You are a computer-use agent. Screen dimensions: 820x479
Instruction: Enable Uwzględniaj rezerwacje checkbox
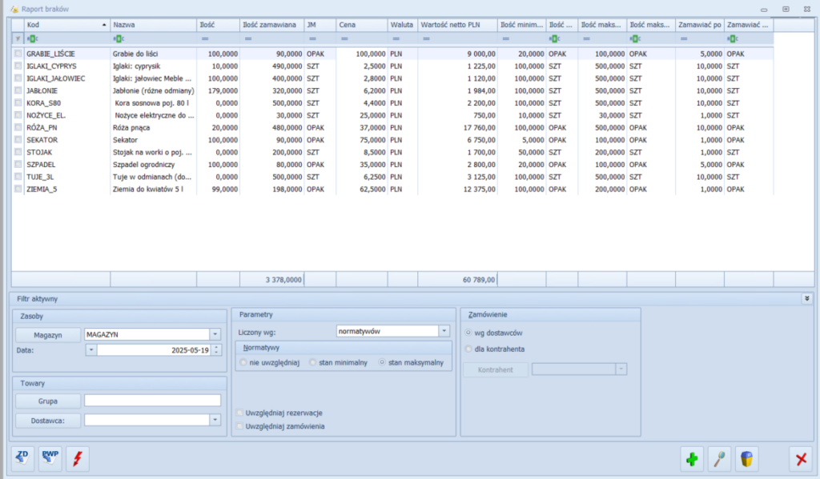(x=240, y=413)
